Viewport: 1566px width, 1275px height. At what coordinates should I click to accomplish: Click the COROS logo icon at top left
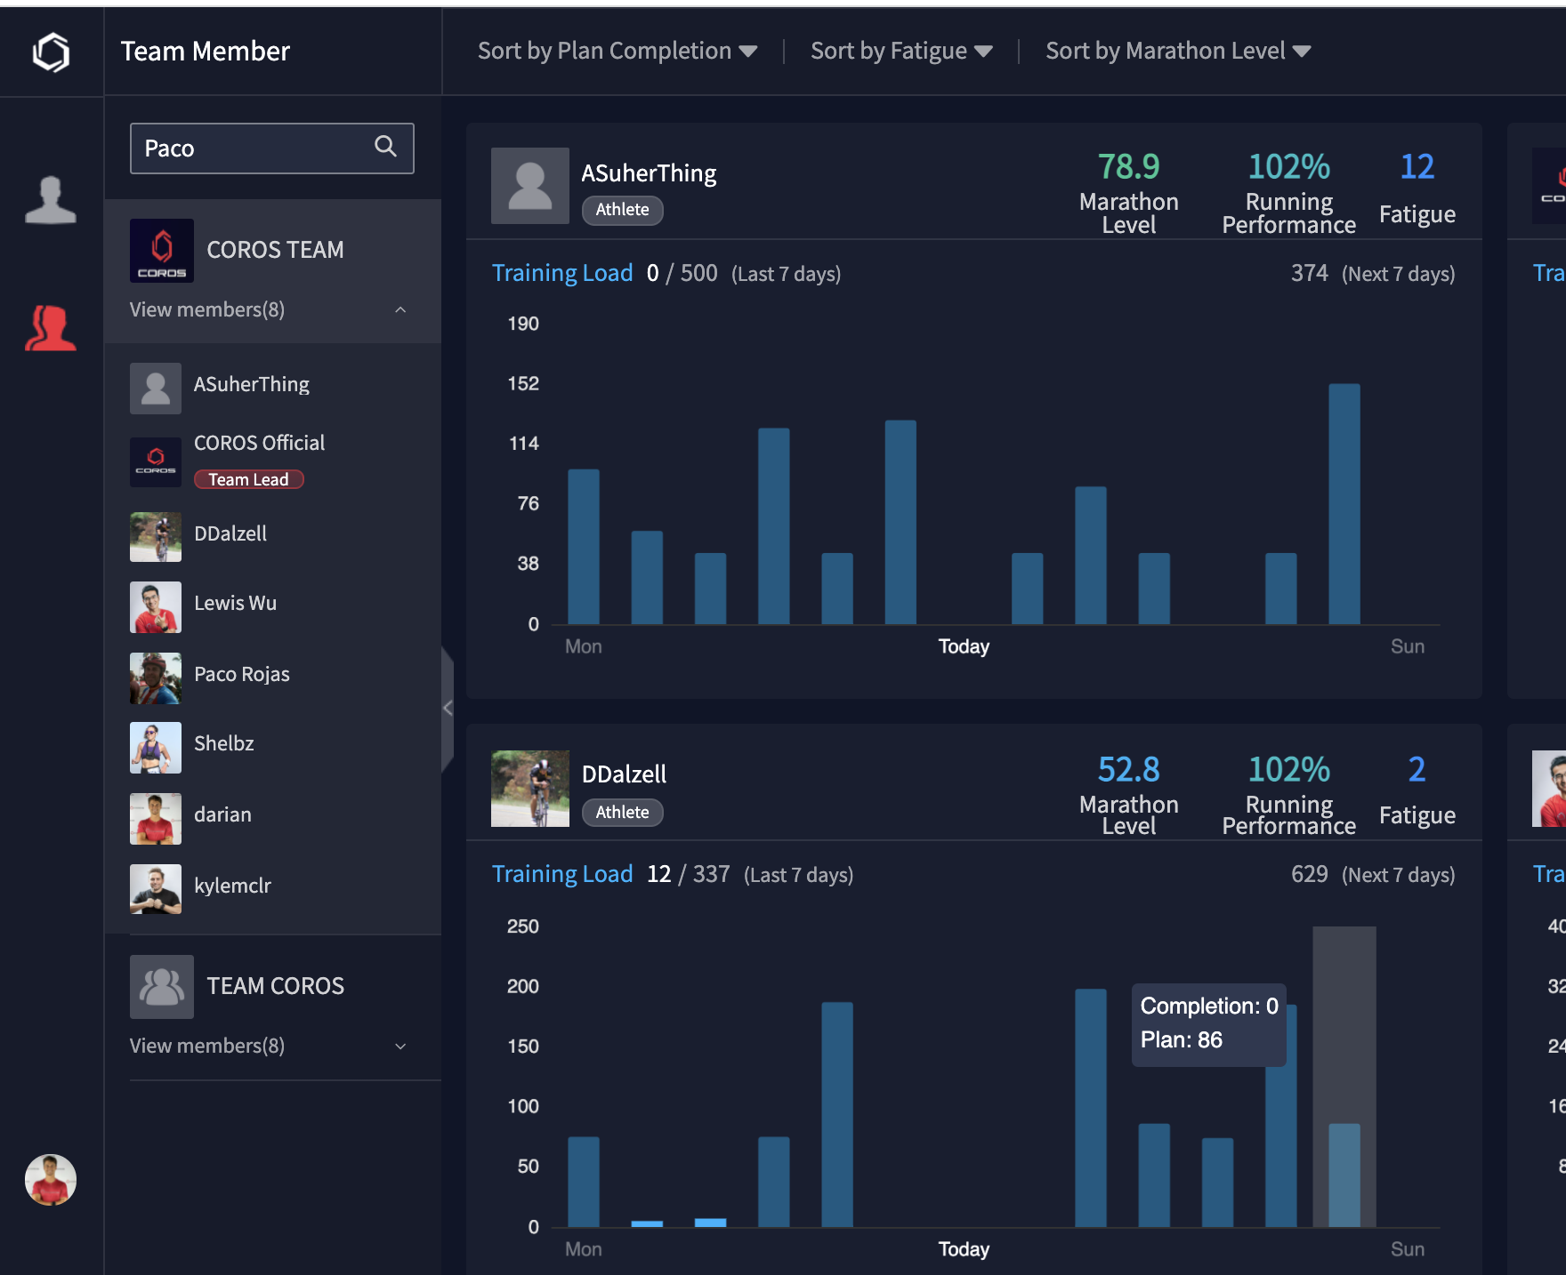point(51,52)
